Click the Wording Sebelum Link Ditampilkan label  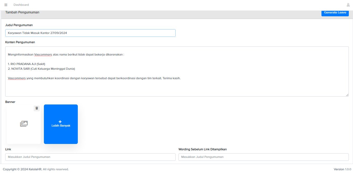[202, 149]
